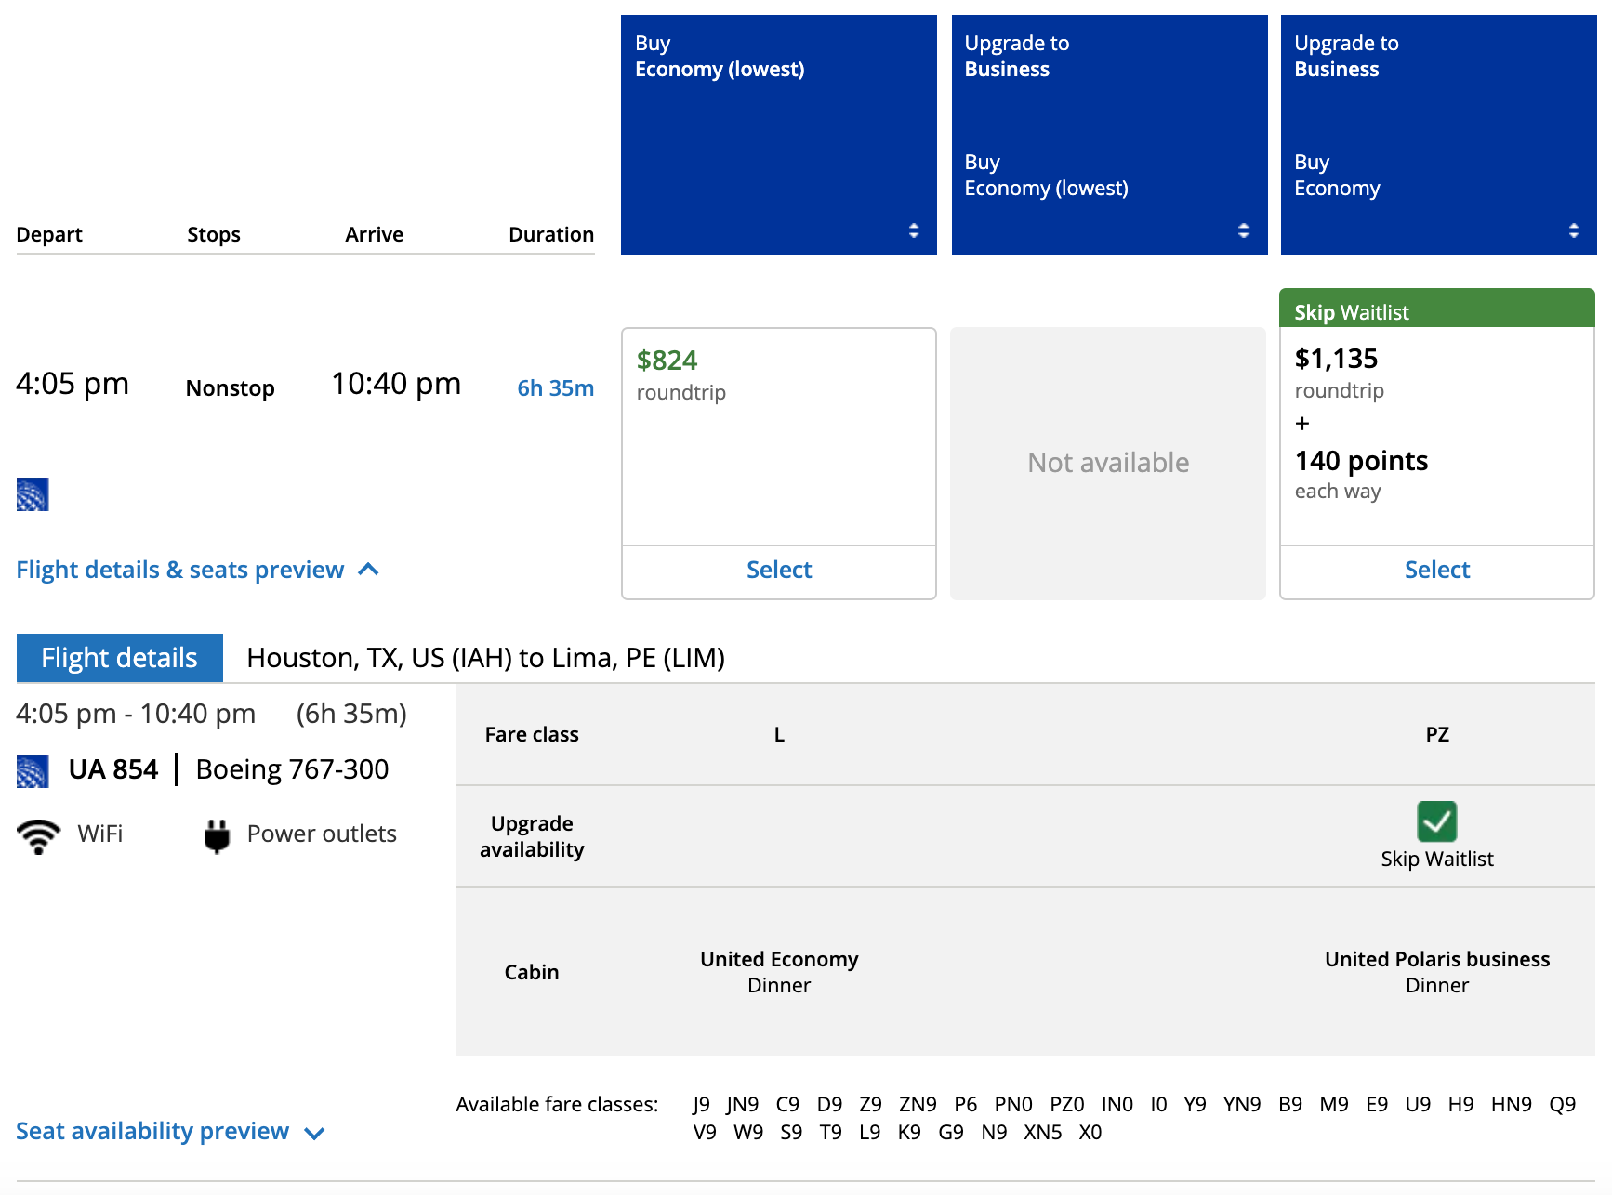Open sort arrows on Buy Economy (lowest) column
1612x1195 pixels.
(x=913, y=230)
